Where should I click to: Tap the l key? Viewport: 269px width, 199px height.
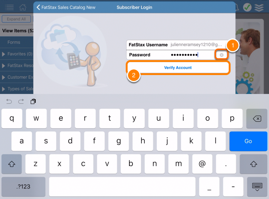(x=216, y=141)
